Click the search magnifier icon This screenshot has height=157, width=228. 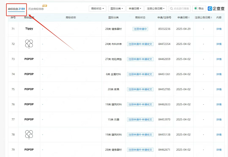tap(171, 8)
